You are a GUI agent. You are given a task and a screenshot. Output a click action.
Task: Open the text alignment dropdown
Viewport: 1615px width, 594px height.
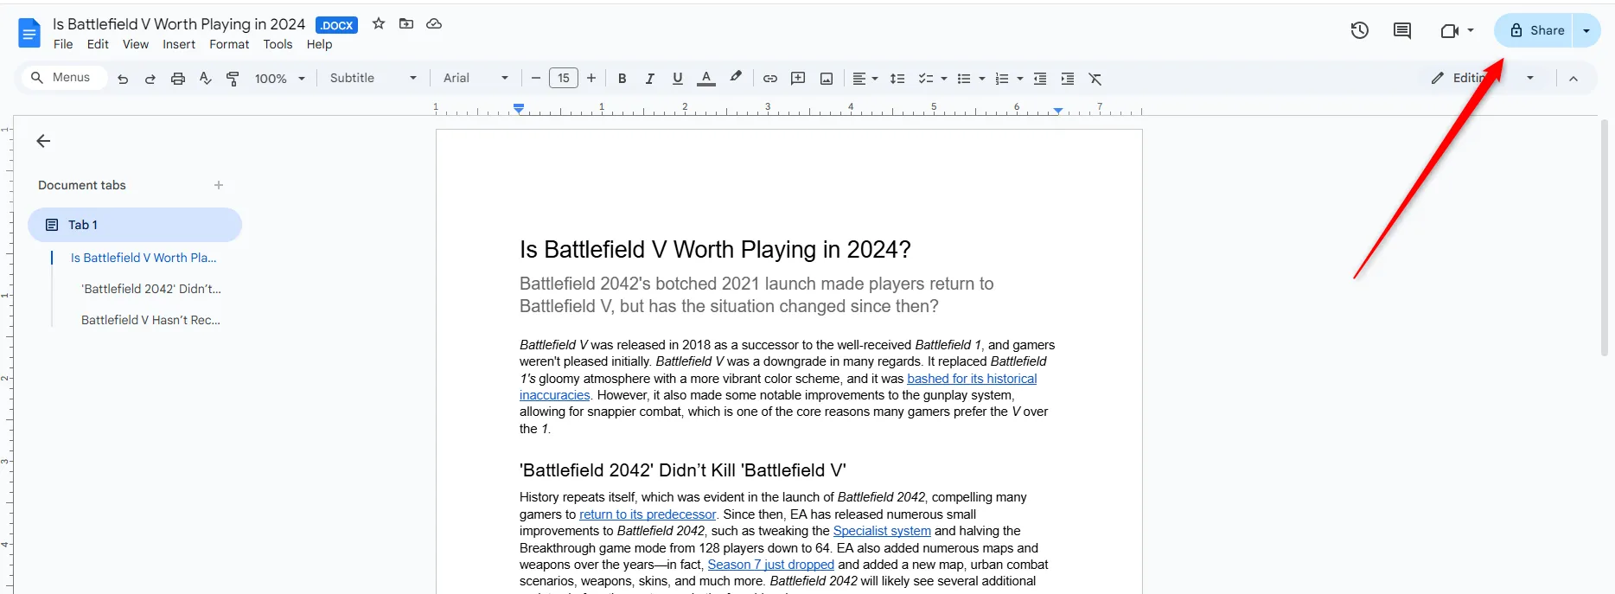(865, 79)
